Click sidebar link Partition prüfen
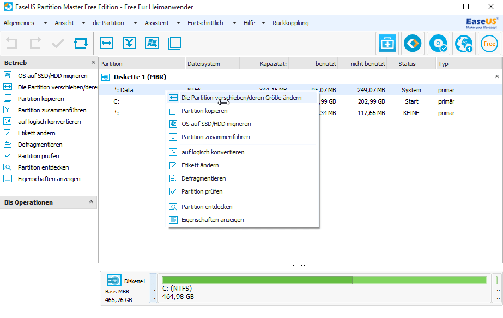Image resolution: width=503 pixels, height=318 pixels. coord(39,156)
